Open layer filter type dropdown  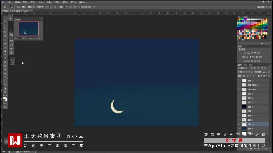coord(243,68)
